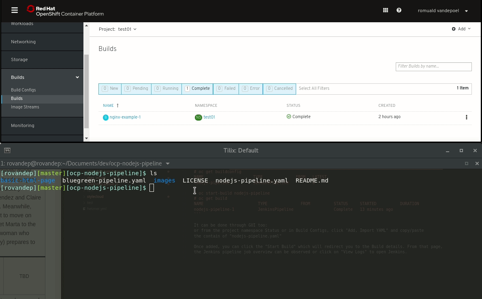
Task: Toggle the Running status filter
Action: pos(166,89)
